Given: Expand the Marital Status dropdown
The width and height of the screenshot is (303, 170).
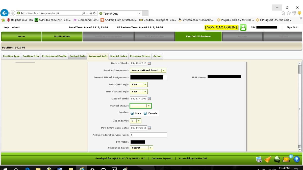Looking at the screenshot, I should [x=149, y=106].
